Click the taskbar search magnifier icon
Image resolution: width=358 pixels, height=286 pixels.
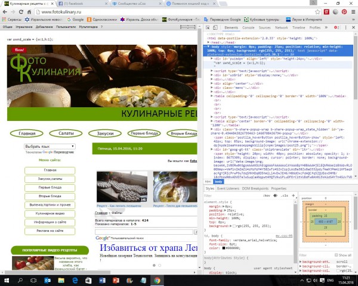(x=20, y=280)
